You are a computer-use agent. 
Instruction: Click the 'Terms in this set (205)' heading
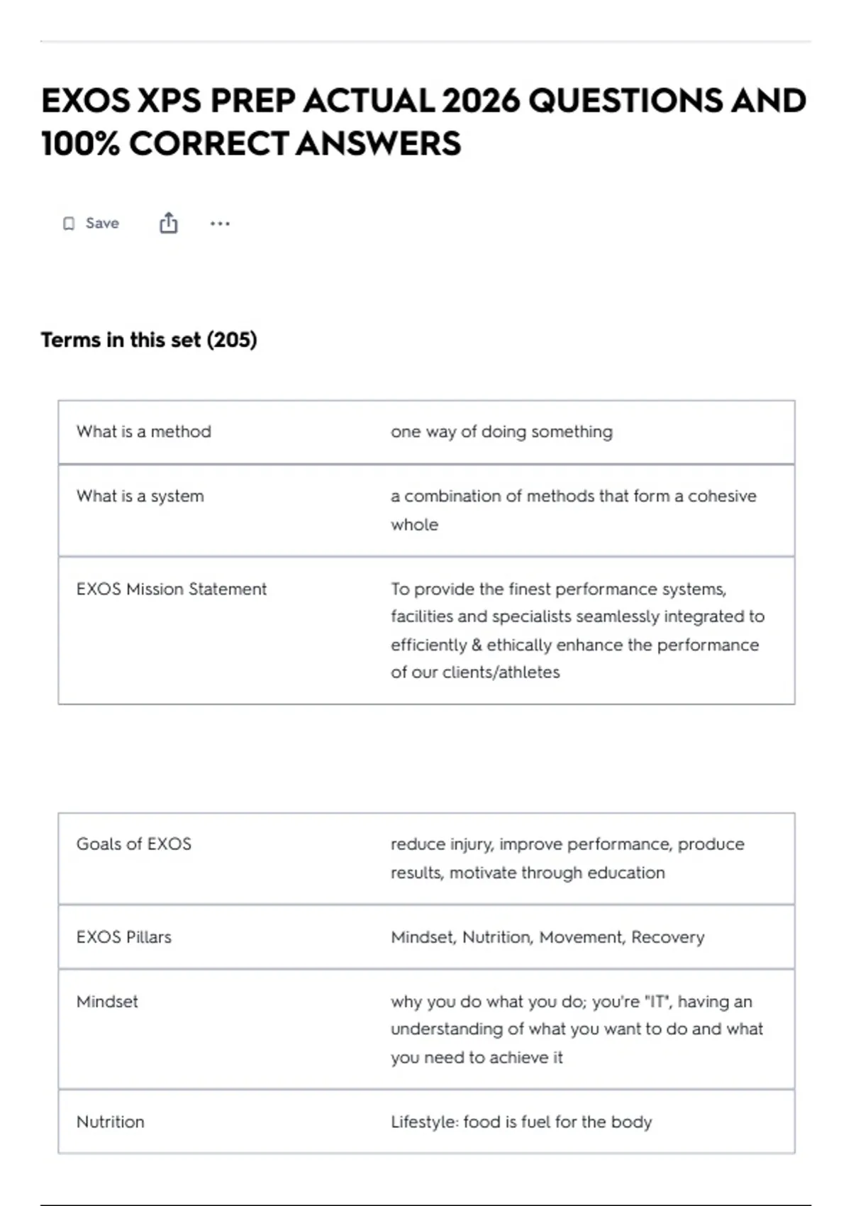149,340
